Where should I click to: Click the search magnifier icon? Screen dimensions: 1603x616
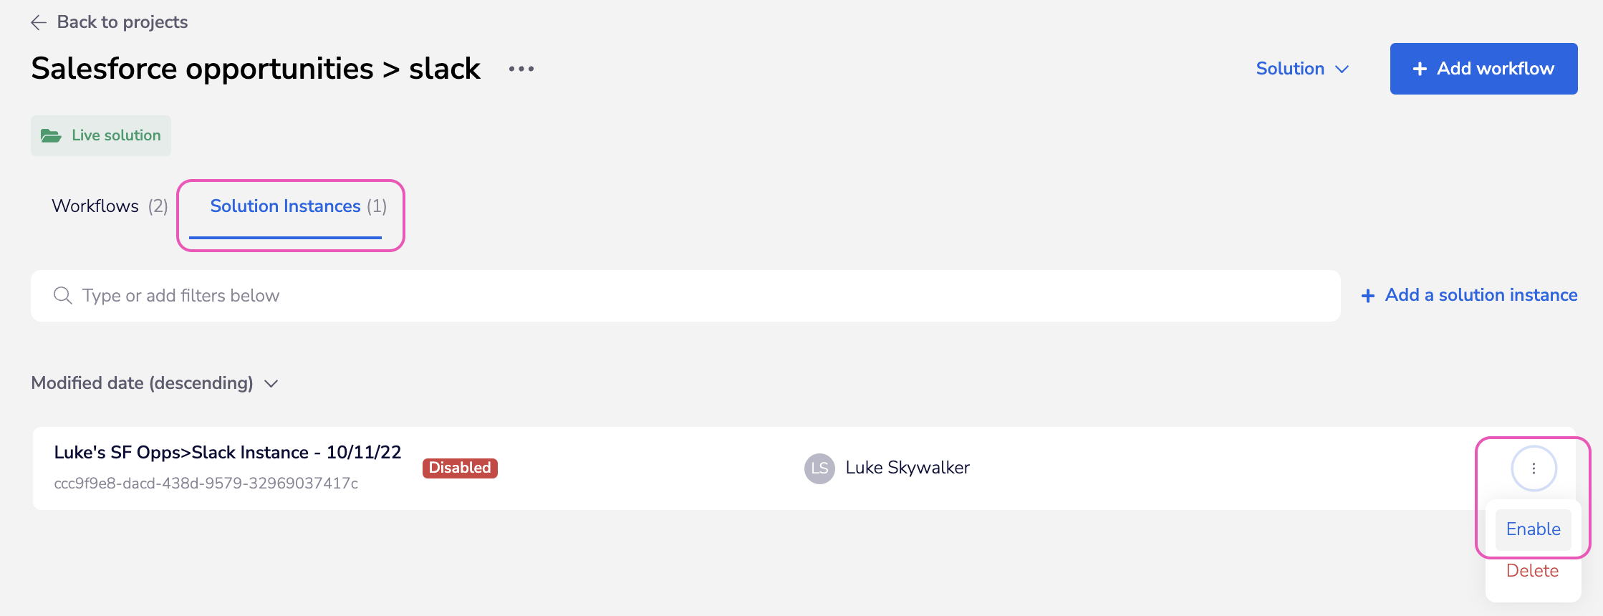63,296
